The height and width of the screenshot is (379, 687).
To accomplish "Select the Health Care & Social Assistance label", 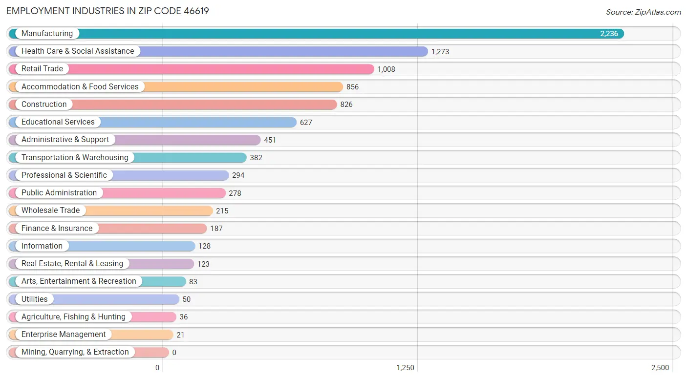I will click(78, 51).
